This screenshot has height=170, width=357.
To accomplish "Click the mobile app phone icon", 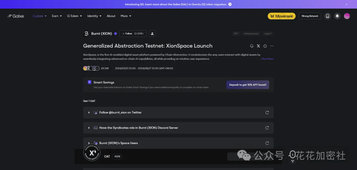I will tap(328, 16).
